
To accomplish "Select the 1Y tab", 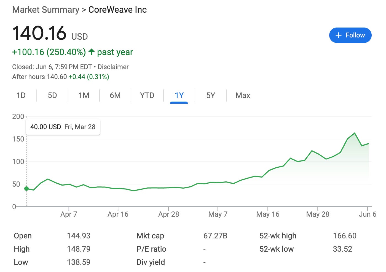I will pyautogui.click(x=179, y=96).
